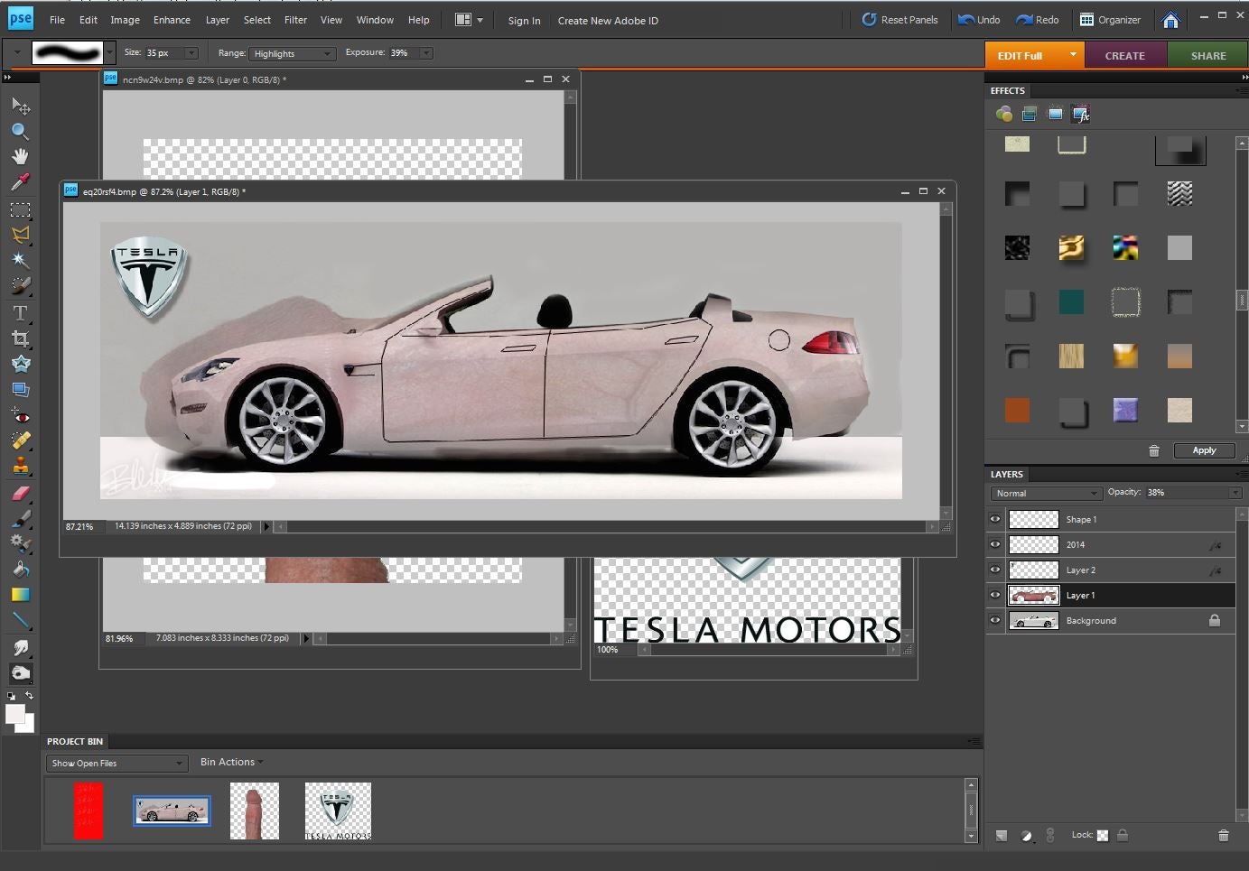Open the Window menu
Screen dimensions: 1249x871
[x=375, y=20]
